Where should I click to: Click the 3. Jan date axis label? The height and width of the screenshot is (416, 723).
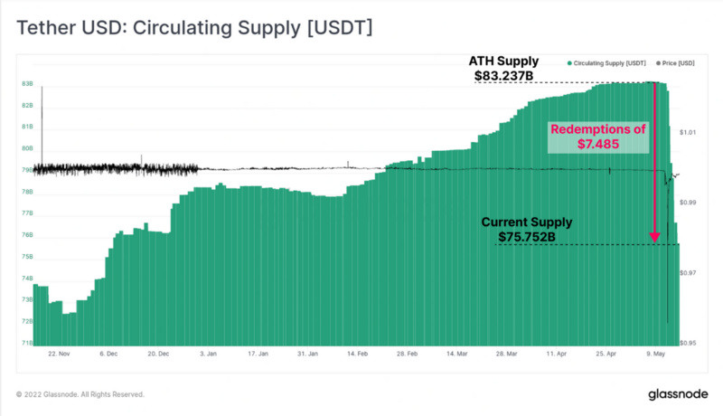point(208,355)
